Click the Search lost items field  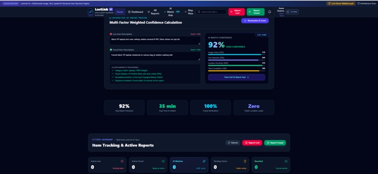[x=211, y=12]
